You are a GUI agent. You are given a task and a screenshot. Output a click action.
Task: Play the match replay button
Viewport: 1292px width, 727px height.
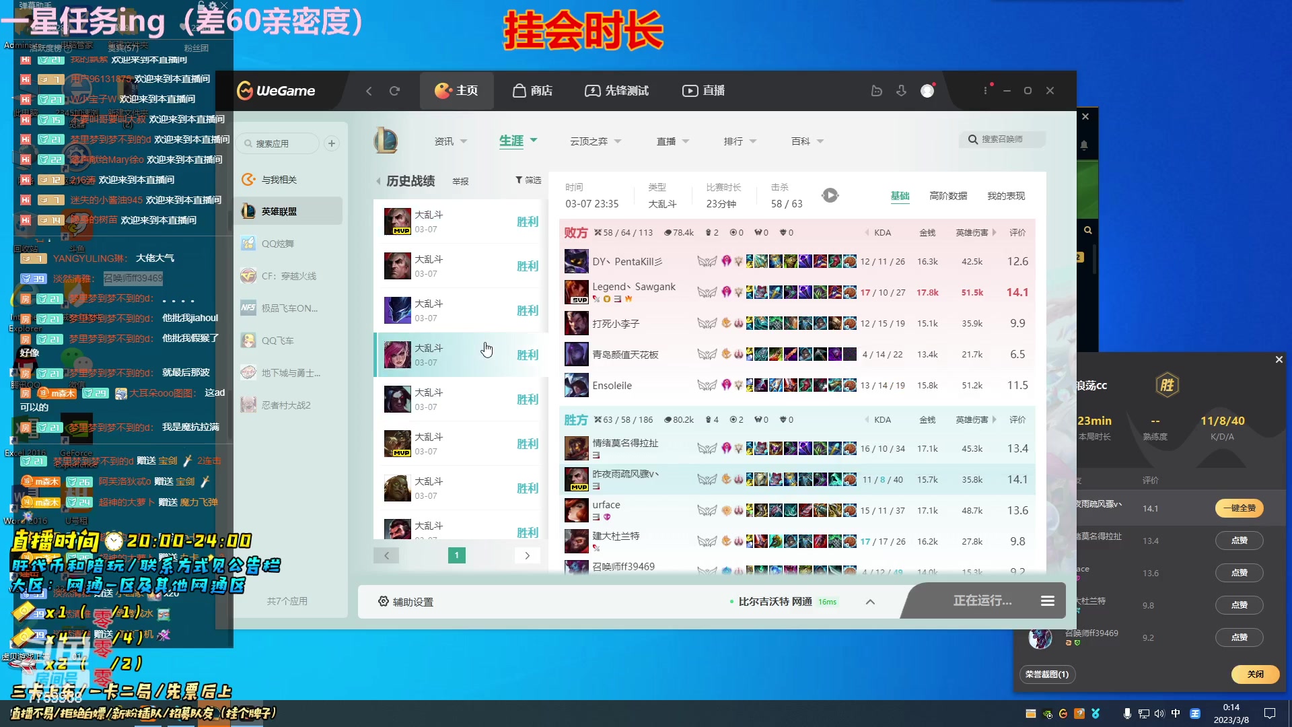pos(830,195)
